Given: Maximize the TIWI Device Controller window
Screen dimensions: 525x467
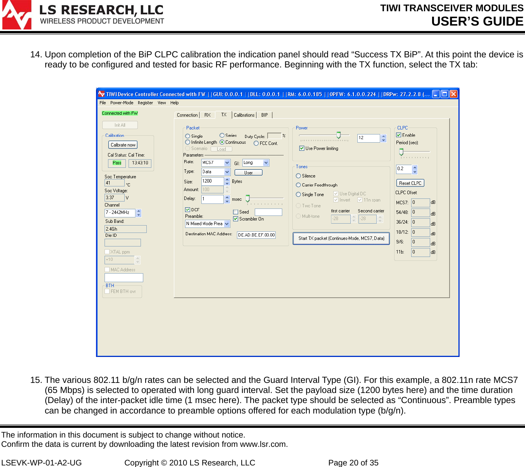Looking at the screenshot, I should click(x=444, y=94).
